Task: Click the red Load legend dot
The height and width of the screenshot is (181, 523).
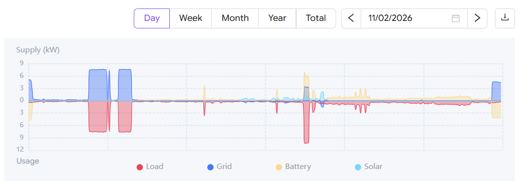Action: tap(140, 167)
